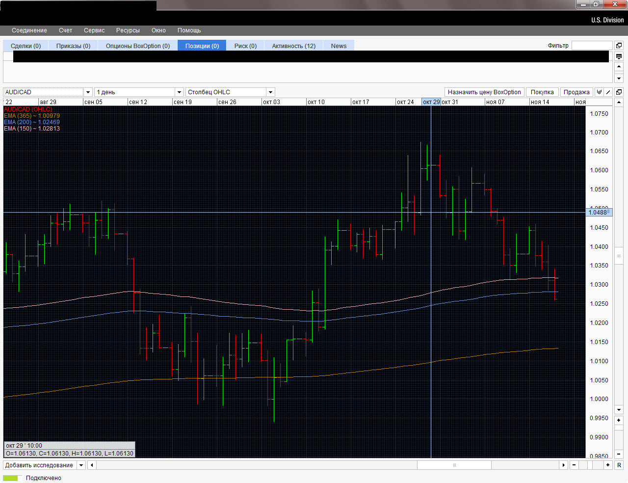The image size is (628, 483).
Task: Switch to the Опционы BoxOption (0) tab
Action: pos(138,46)
